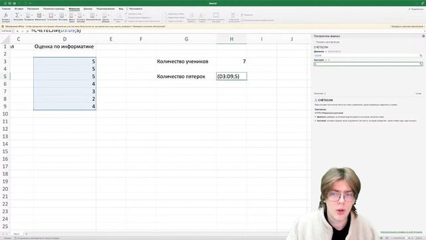Image resolution: width=426 pixels, height=240 pixels.
Task: Click the range selector icon in the Критерий field
Action: (421, 64)
